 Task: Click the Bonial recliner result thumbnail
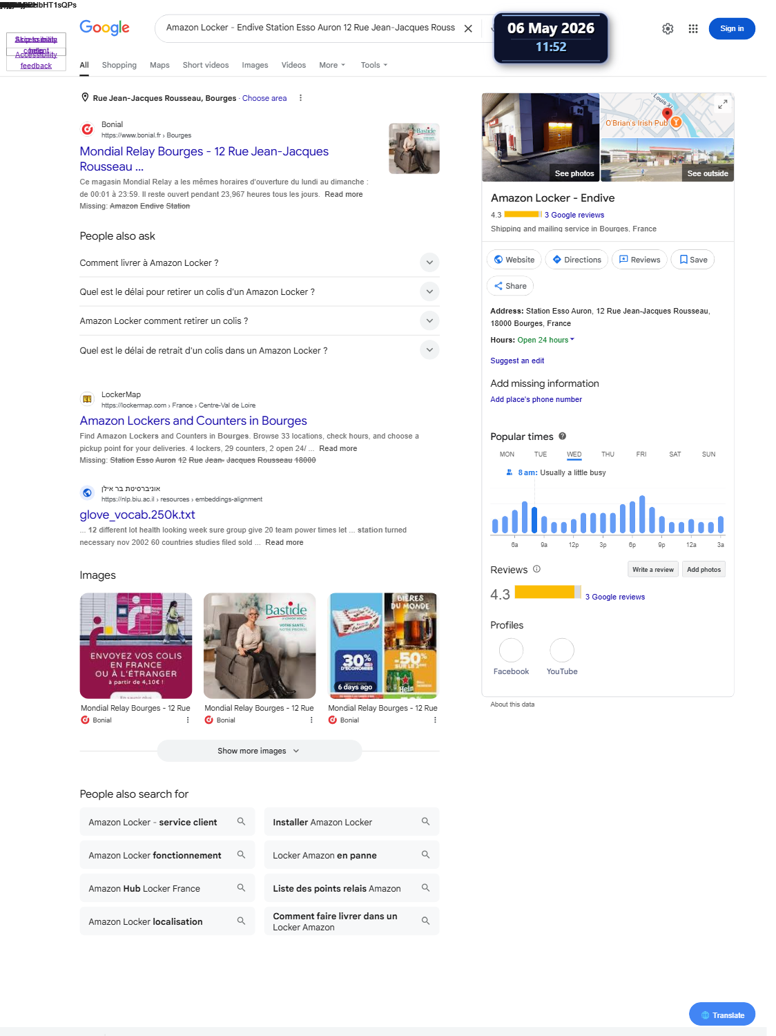(x=414, y=148)
